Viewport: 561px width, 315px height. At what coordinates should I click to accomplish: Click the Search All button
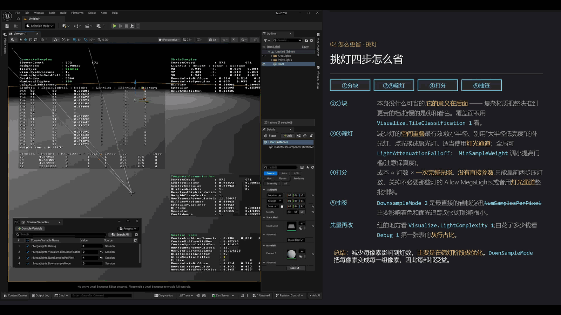120,234
